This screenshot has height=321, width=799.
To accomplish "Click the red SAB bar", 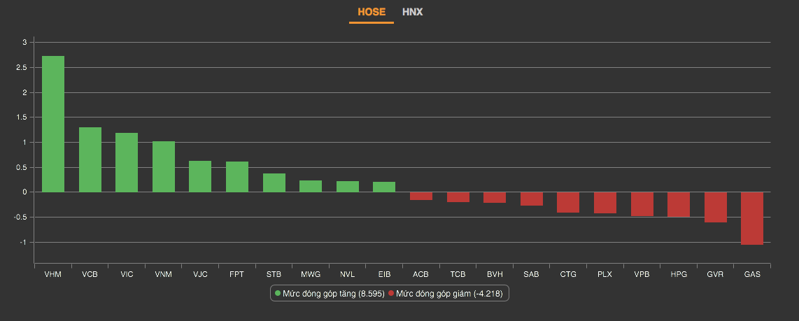I will pos(532,199).
